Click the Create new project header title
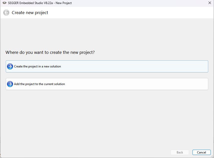The image size is (214, 158). click(x=30, y=13)
